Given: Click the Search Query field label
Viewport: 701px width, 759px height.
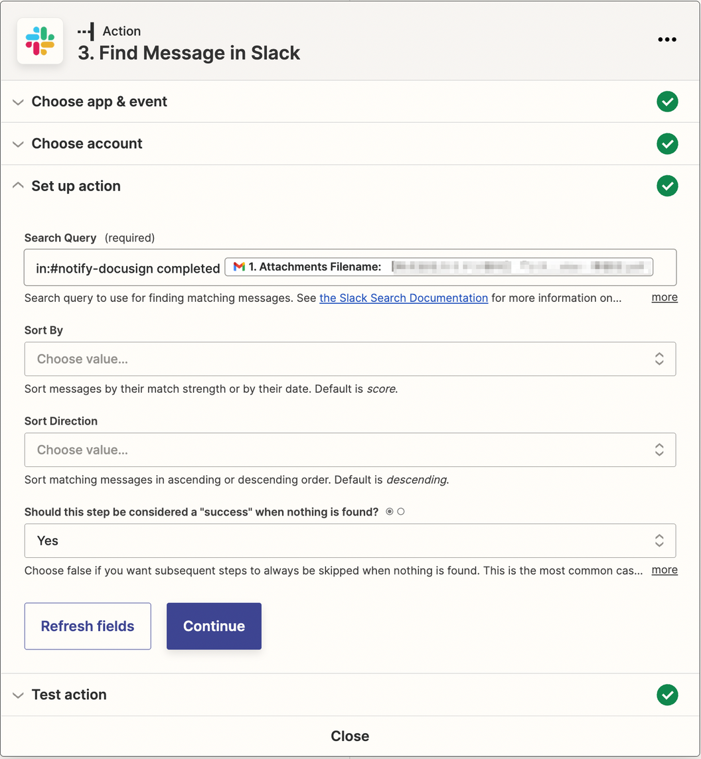Looking at the screenshot, I should pyautogui.click(x=60, y=238).
